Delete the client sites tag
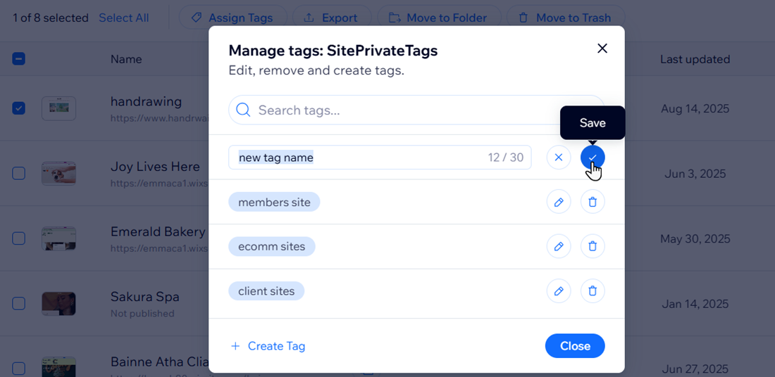Screen dimensions: 775x377 pyautogui.click(x=593, y=290)
